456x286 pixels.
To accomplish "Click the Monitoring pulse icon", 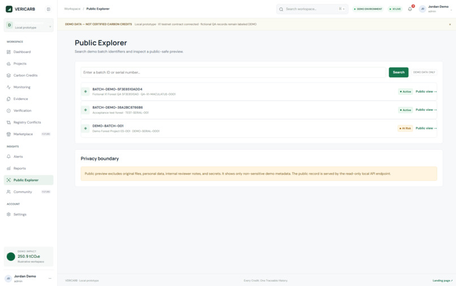I will click(8, 87).
